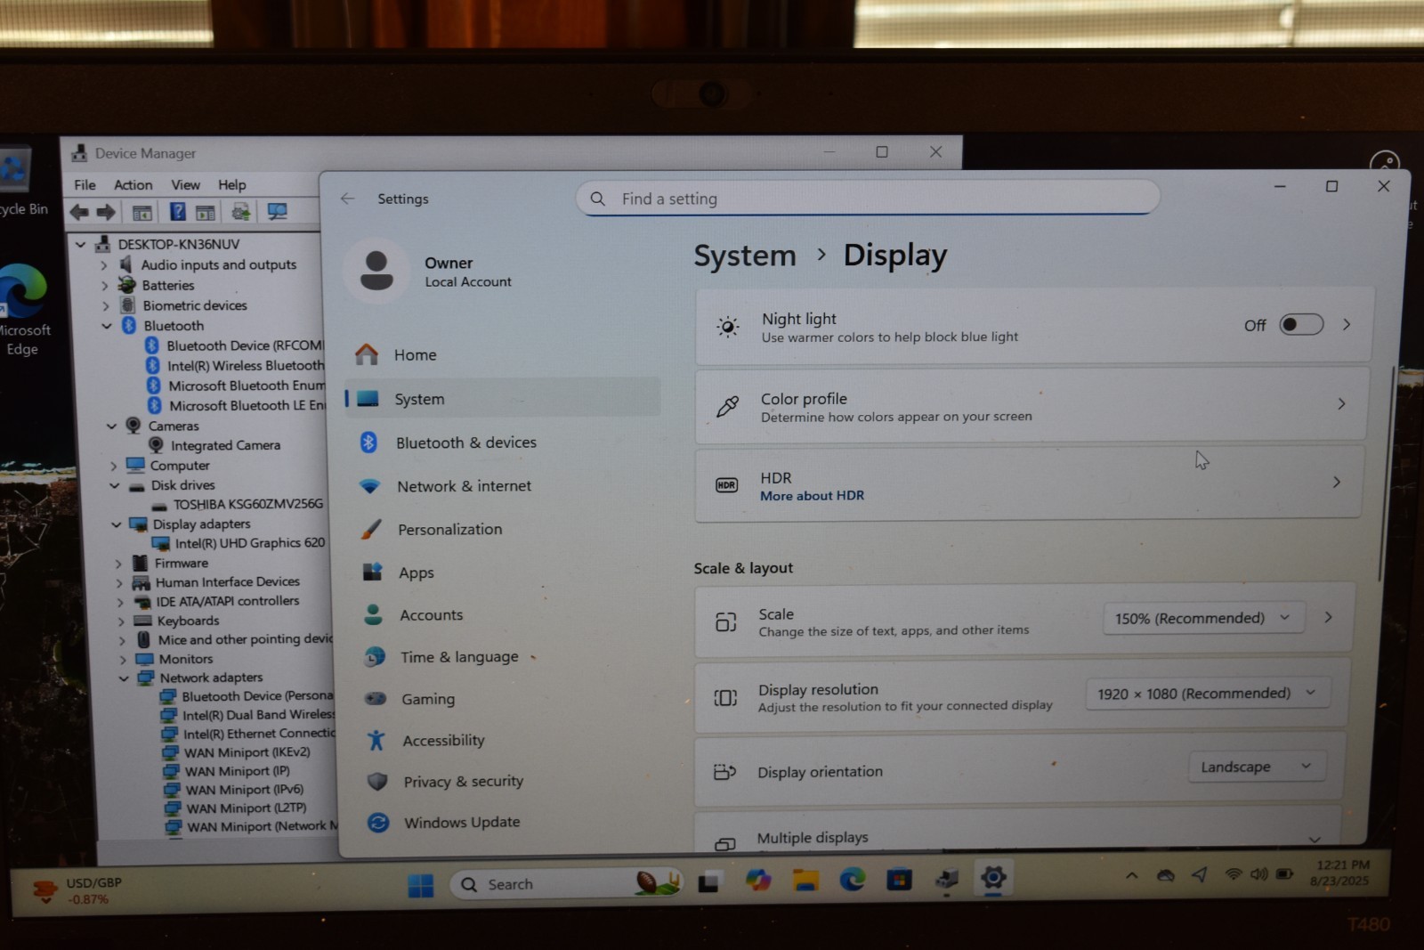Click the Find a setting search box

click(x=869, y=199)
